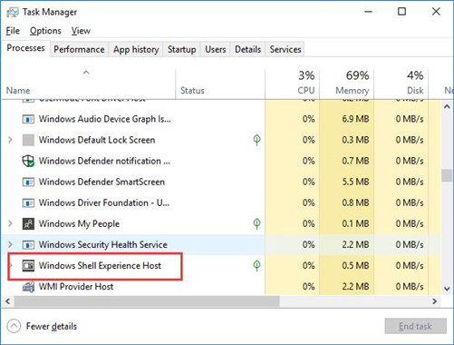Click Windows Shell Experience Host icon
This screenshot has width=454, height=345.
tap(28, 266)
